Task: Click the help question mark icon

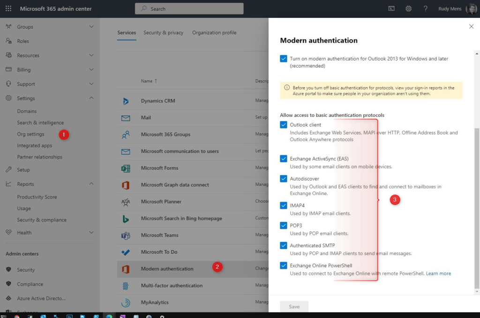Action: point(425,8)
